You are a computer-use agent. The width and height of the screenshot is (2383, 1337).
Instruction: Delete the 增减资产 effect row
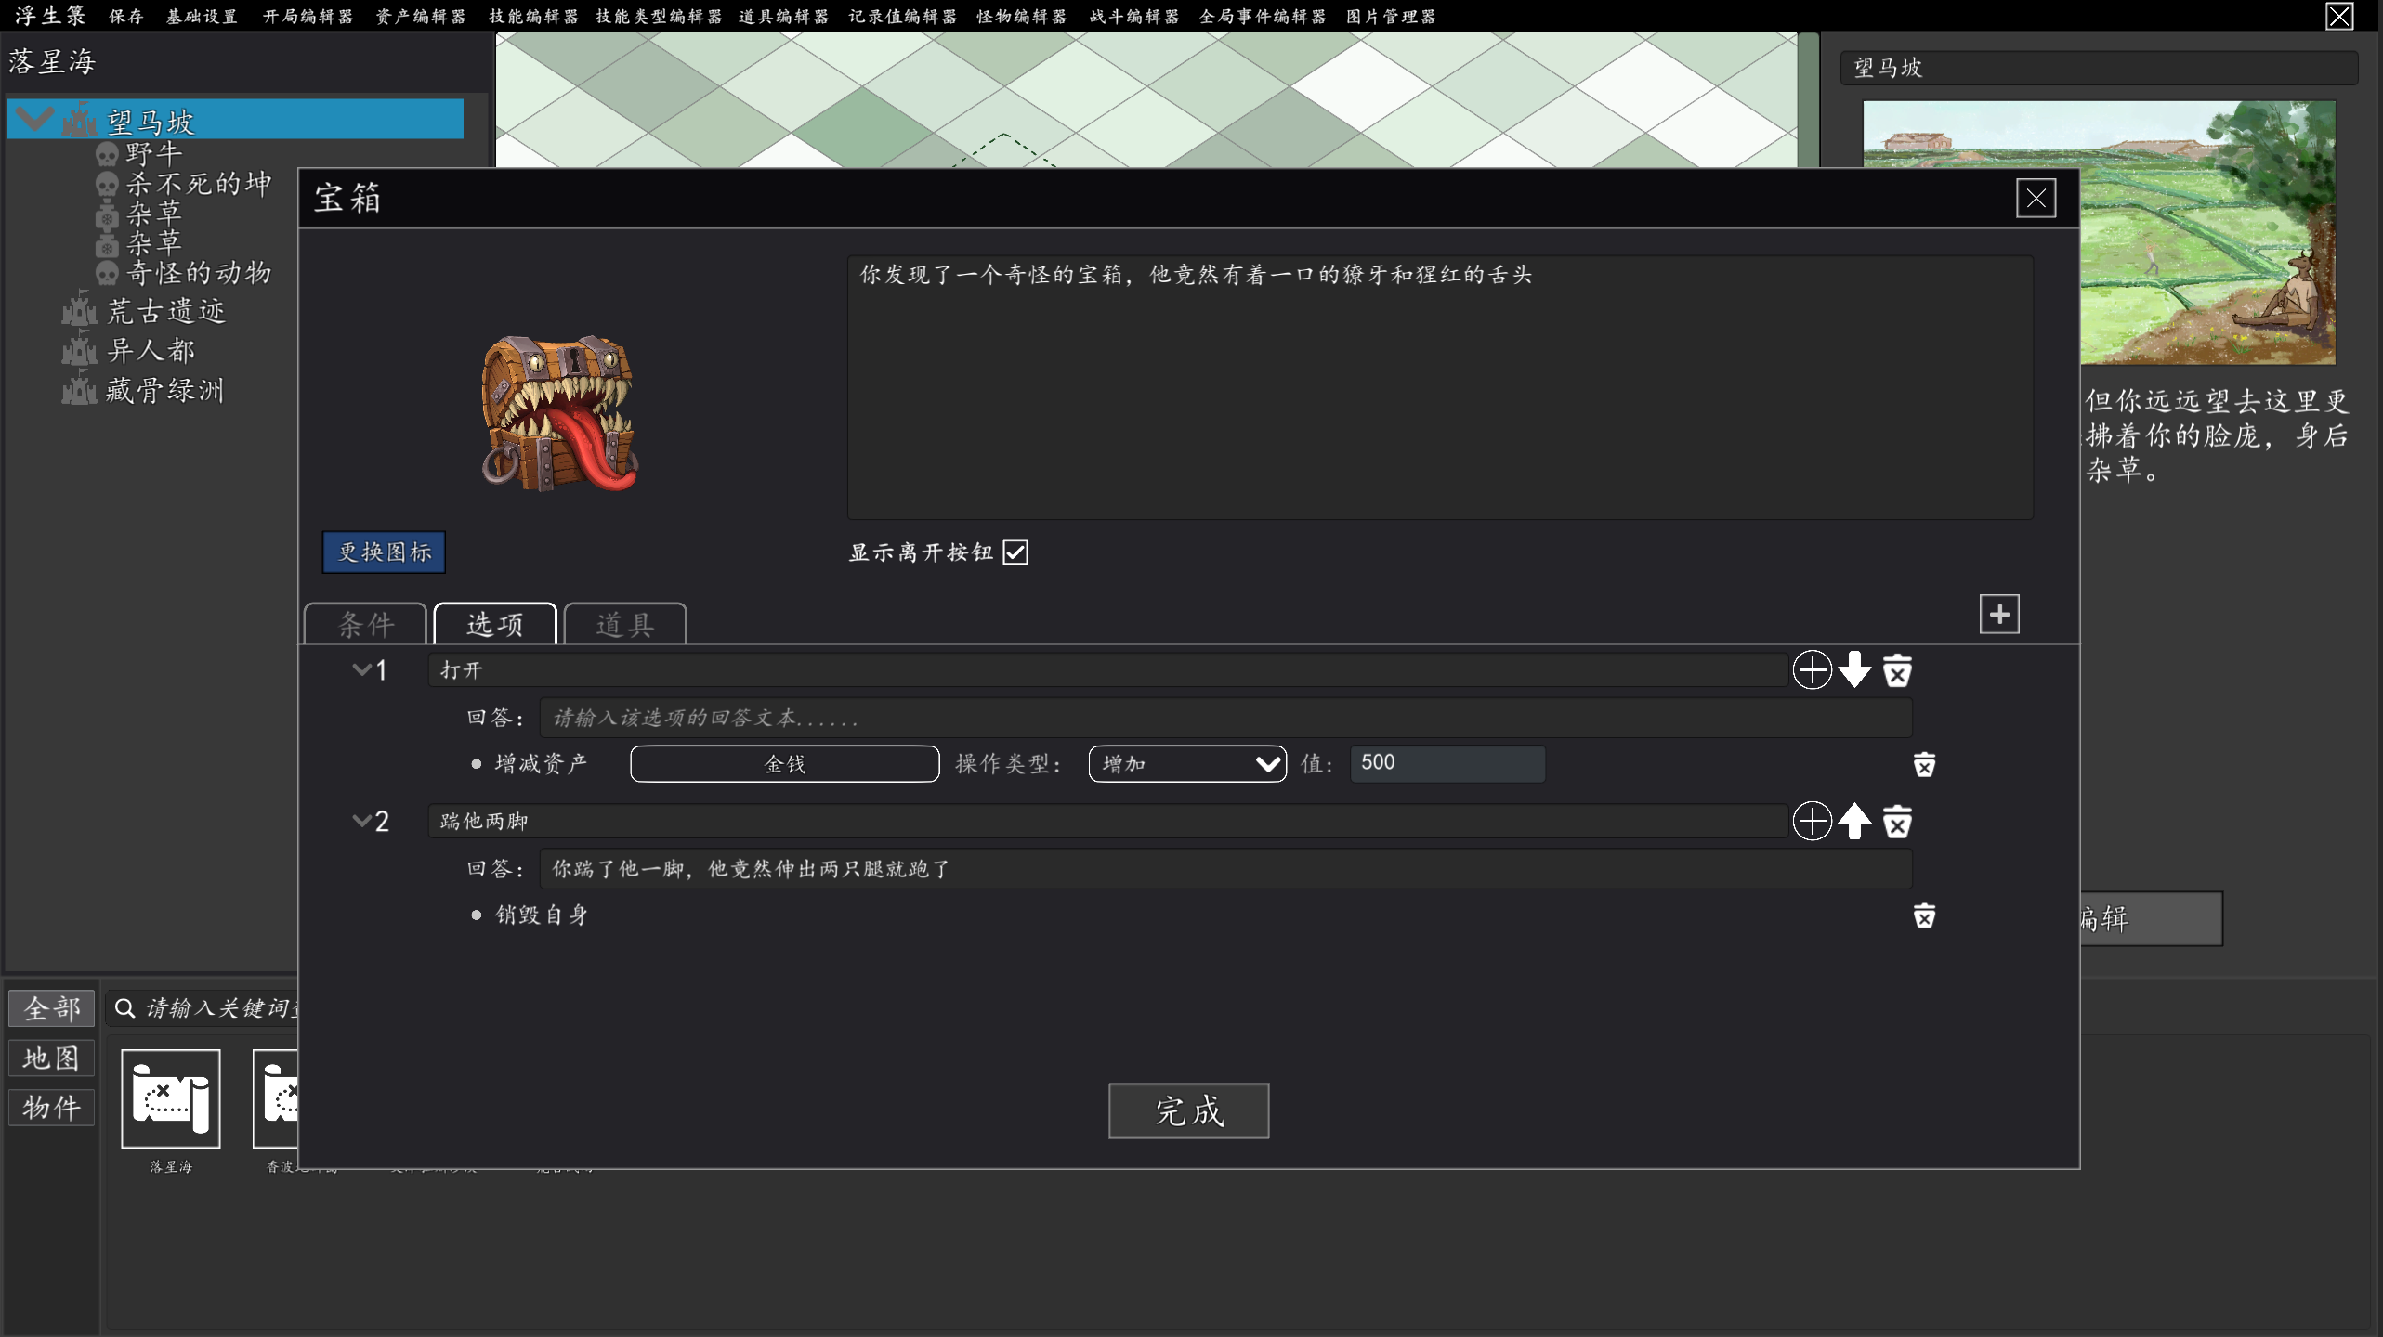[x=1924, y=764]
